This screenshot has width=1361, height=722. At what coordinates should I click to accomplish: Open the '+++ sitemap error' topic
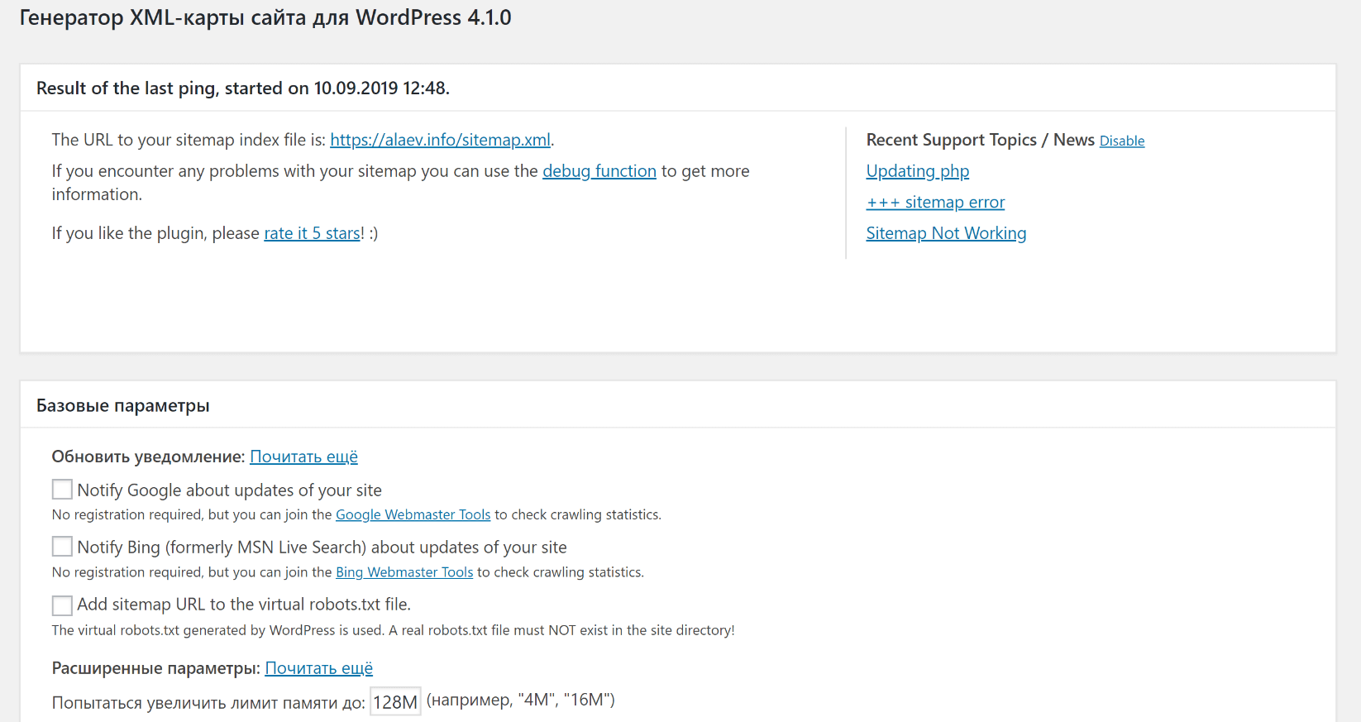(x=935, y=203)
